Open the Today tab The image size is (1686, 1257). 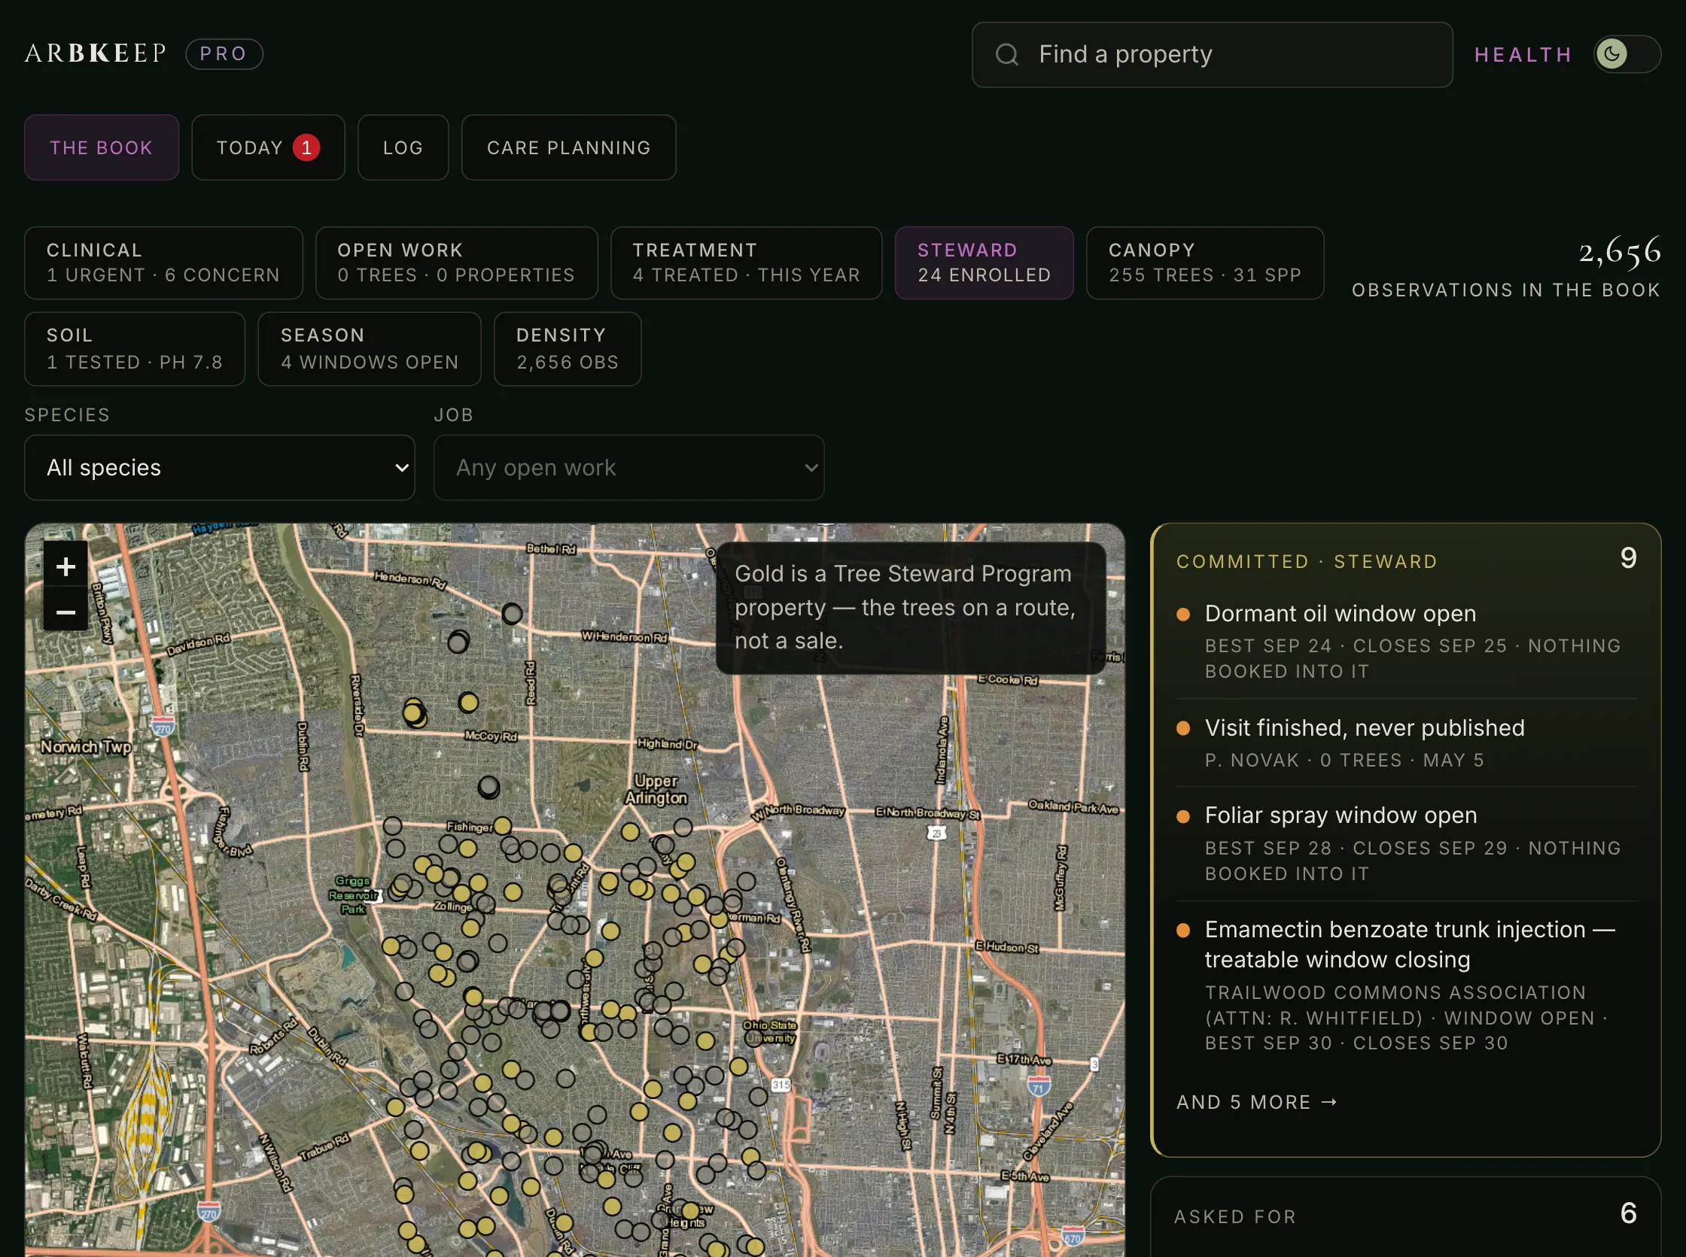point(268,147)
